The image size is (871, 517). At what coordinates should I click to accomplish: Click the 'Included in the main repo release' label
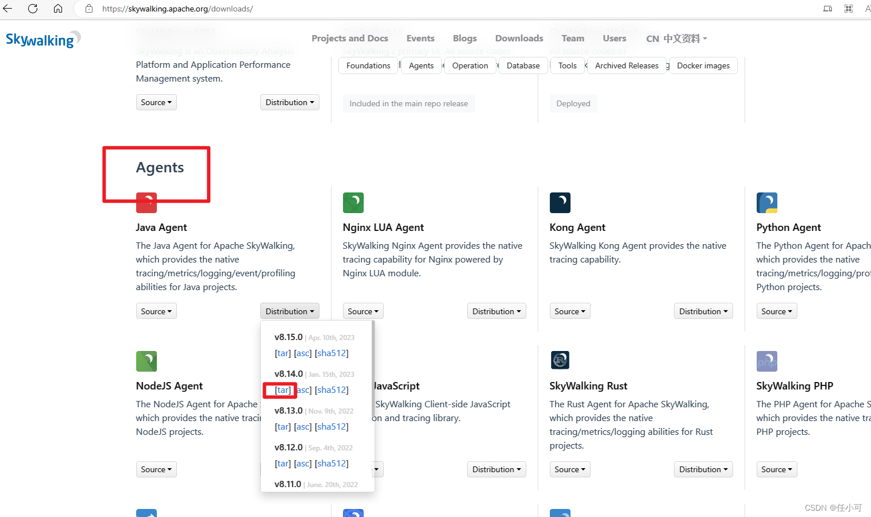pyautogui.click(x=408, y=103)
